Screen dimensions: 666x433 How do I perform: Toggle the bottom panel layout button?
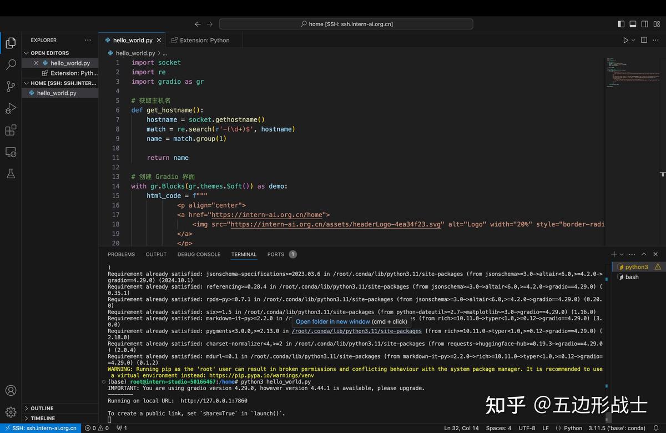pyautogui.click(x=633, y=24)
